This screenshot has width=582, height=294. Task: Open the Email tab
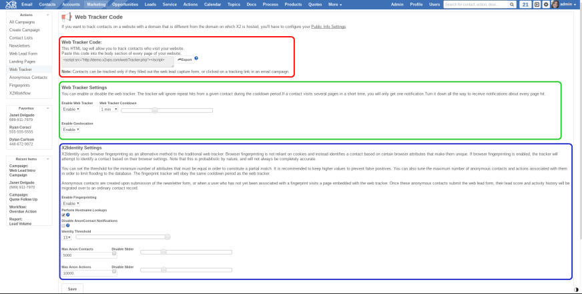click(27, 5)
